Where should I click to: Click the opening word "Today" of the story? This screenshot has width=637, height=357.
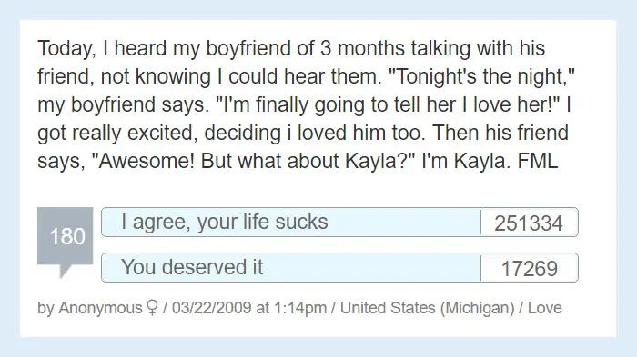tap(66, 49)
